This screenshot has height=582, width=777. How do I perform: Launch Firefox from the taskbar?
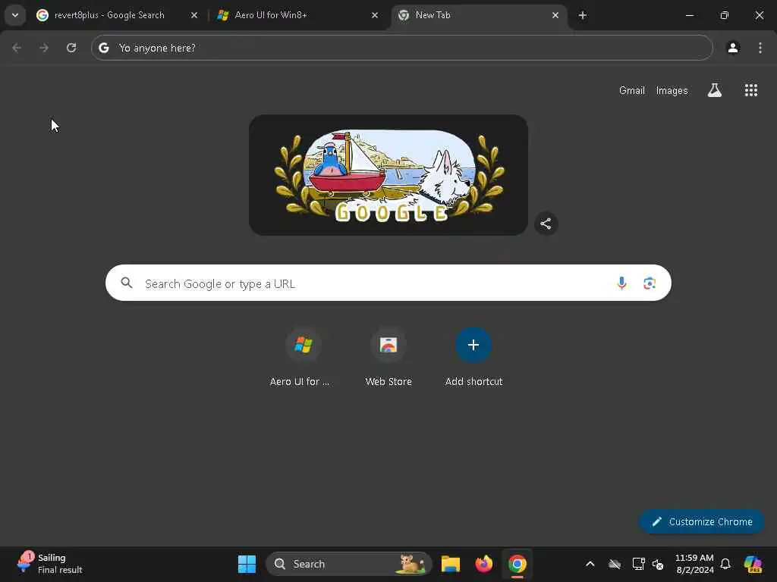tap(483, 564)
